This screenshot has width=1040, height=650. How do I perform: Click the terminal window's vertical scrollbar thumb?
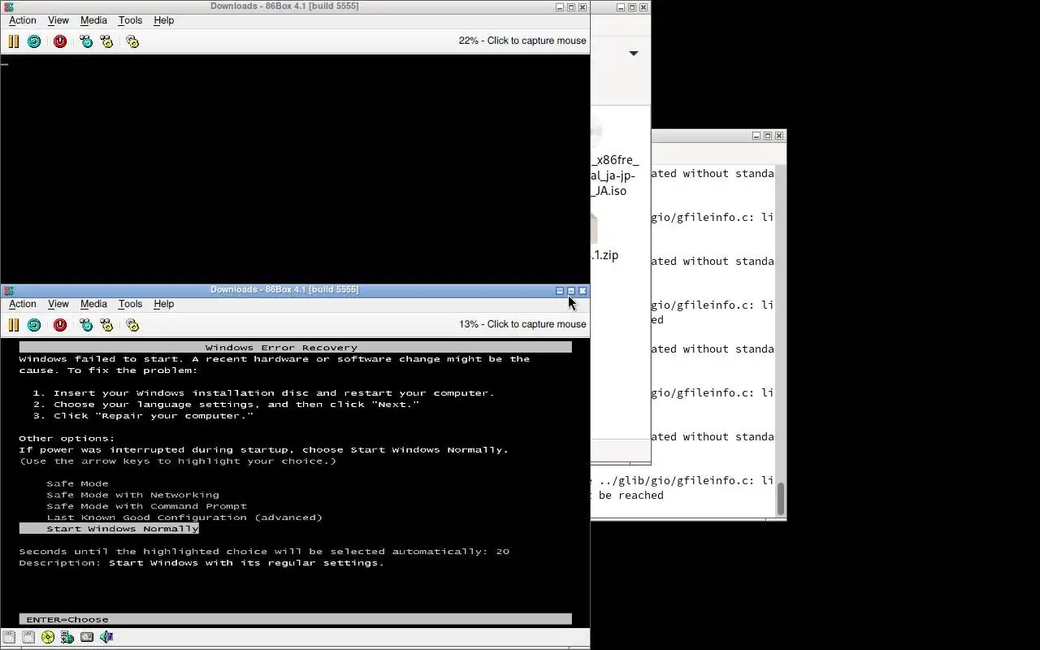781,499
